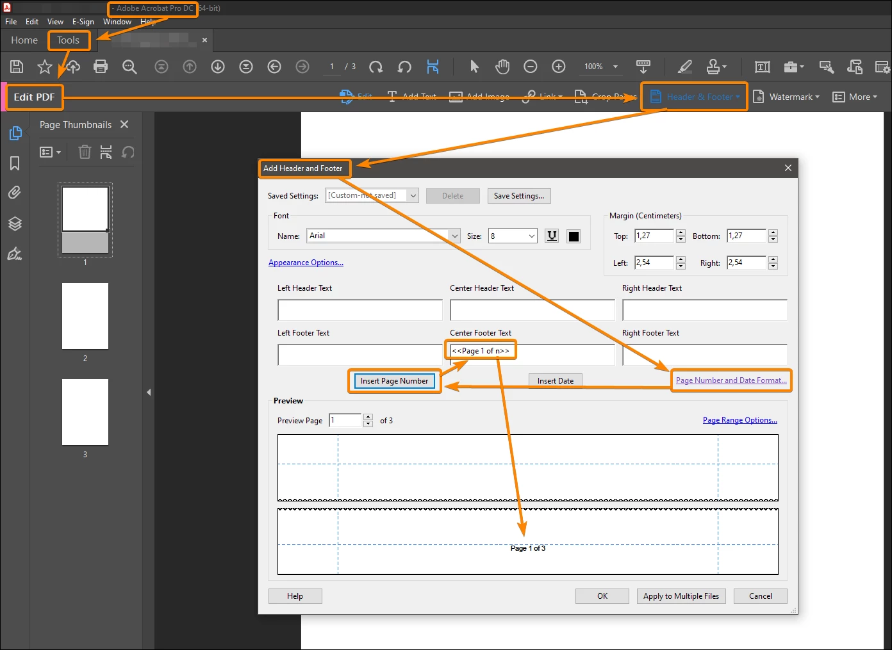892x650 pixels.
Task: Open the Find text magnifier
Action: (x=129, y=67)
